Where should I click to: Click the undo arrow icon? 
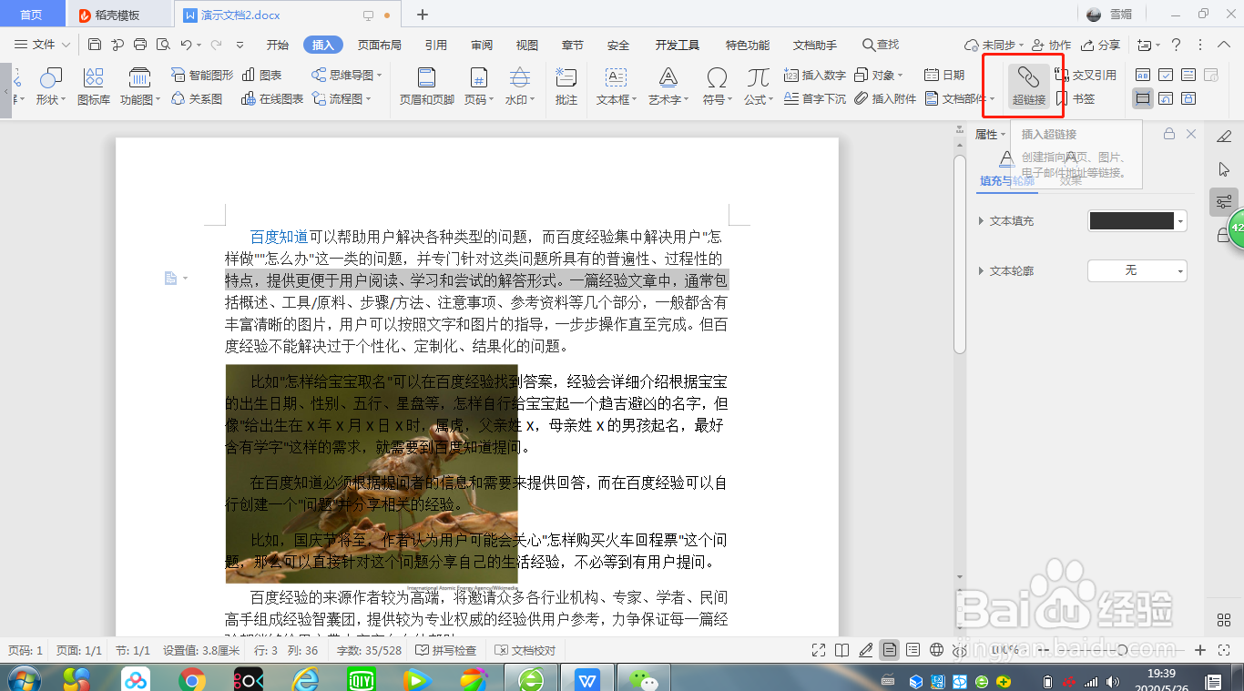coord(186,45)
